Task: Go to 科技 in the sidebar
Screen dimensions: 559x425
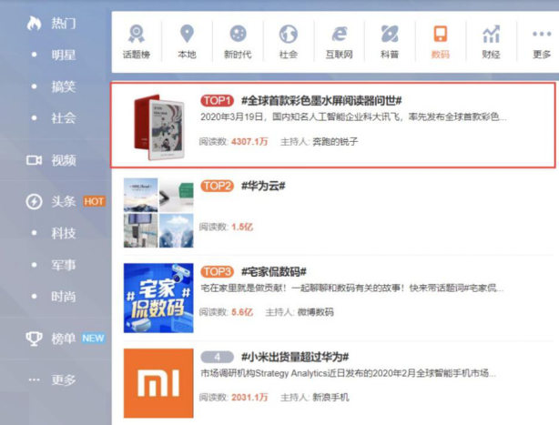Action: pyautogui.click(x=64, y=233)
